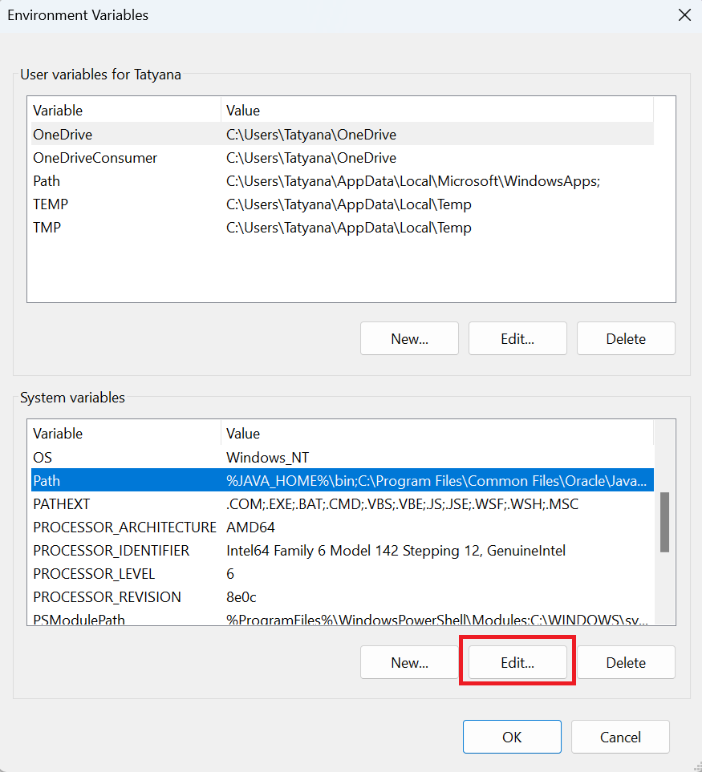702x772 pixels.
Task: Click New under user variables
Action: click(409, 338)
